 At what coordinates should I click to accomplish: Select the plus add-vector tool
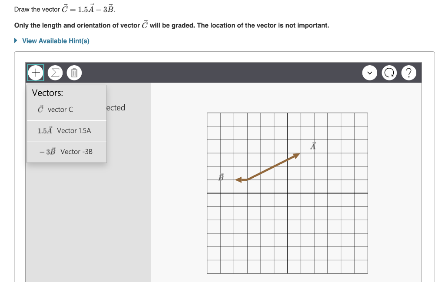[35, 73]
